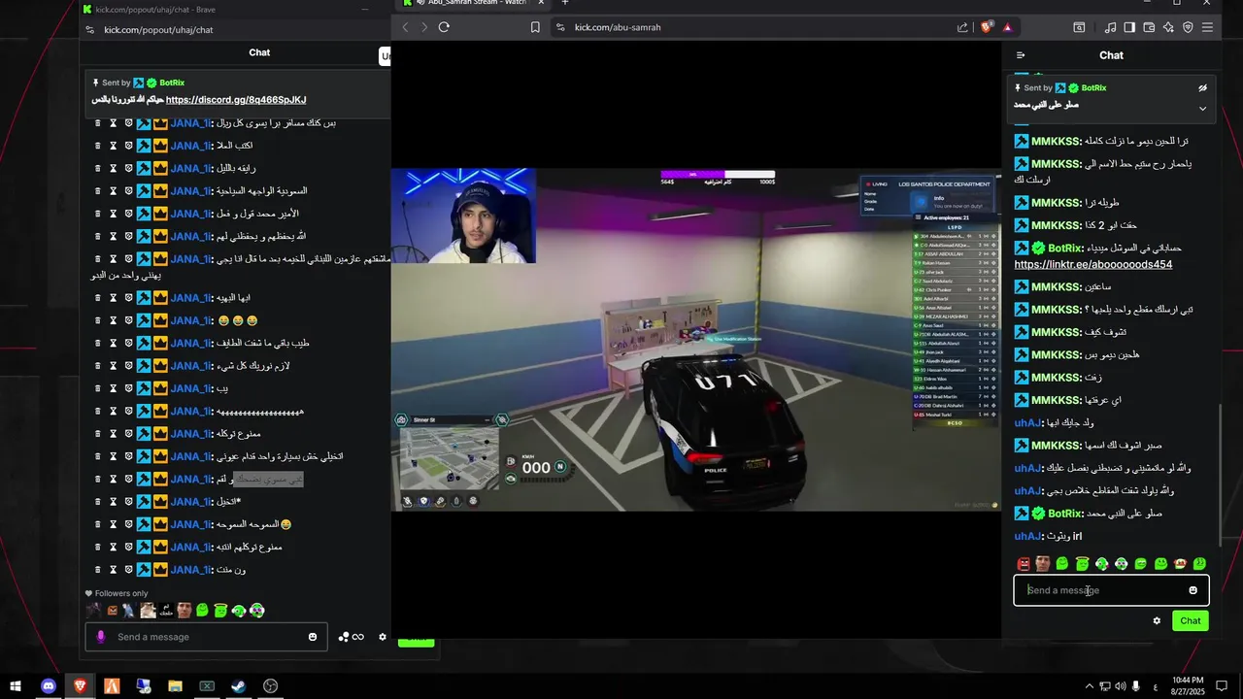This screenshot has width=1243, height=699.
Task: Ban JANA_1i from the "ون منك" row
Action: point(128,570)
